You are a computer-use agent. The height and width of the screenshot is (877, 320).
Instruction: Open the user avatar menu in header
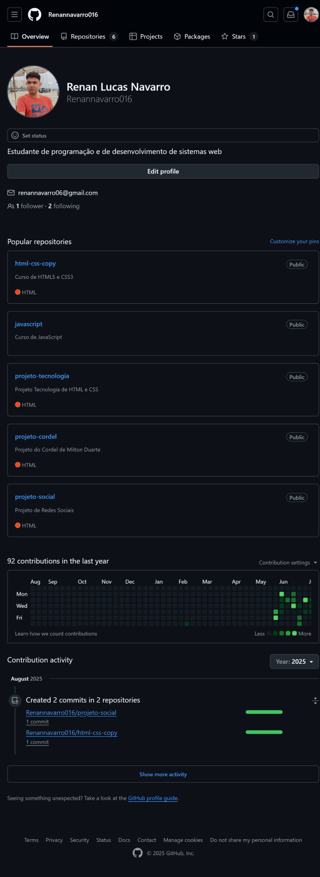click(x=311, y=14)
